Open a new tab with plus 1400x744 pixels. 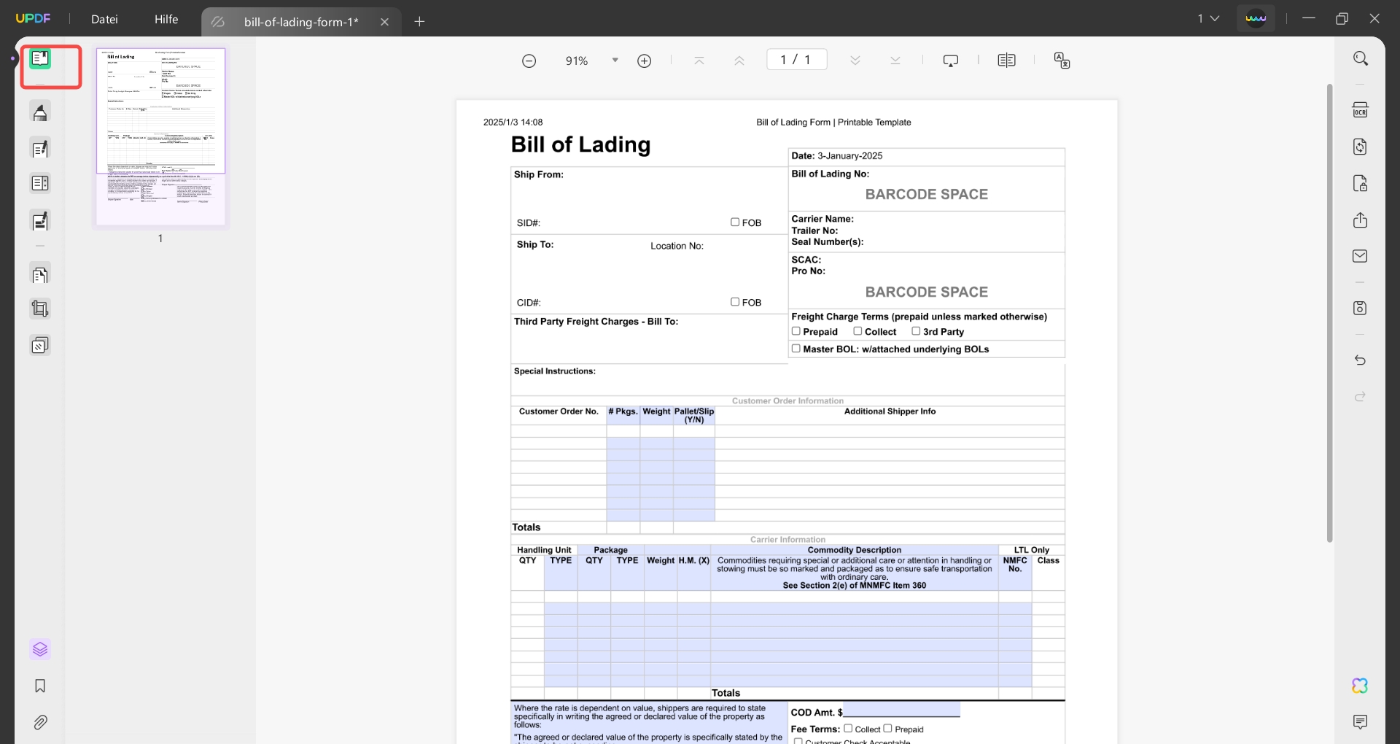tap(419, 22)
